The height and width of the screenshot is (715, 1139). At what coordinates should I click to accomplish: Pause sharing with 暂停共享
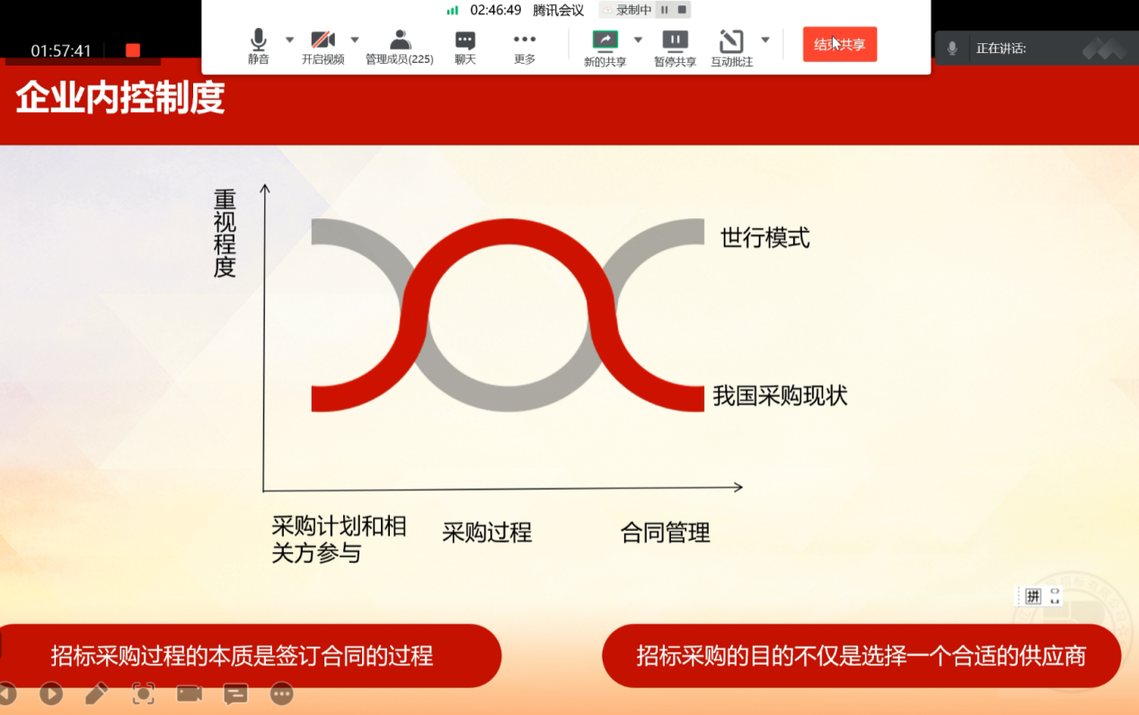(675, 47)
